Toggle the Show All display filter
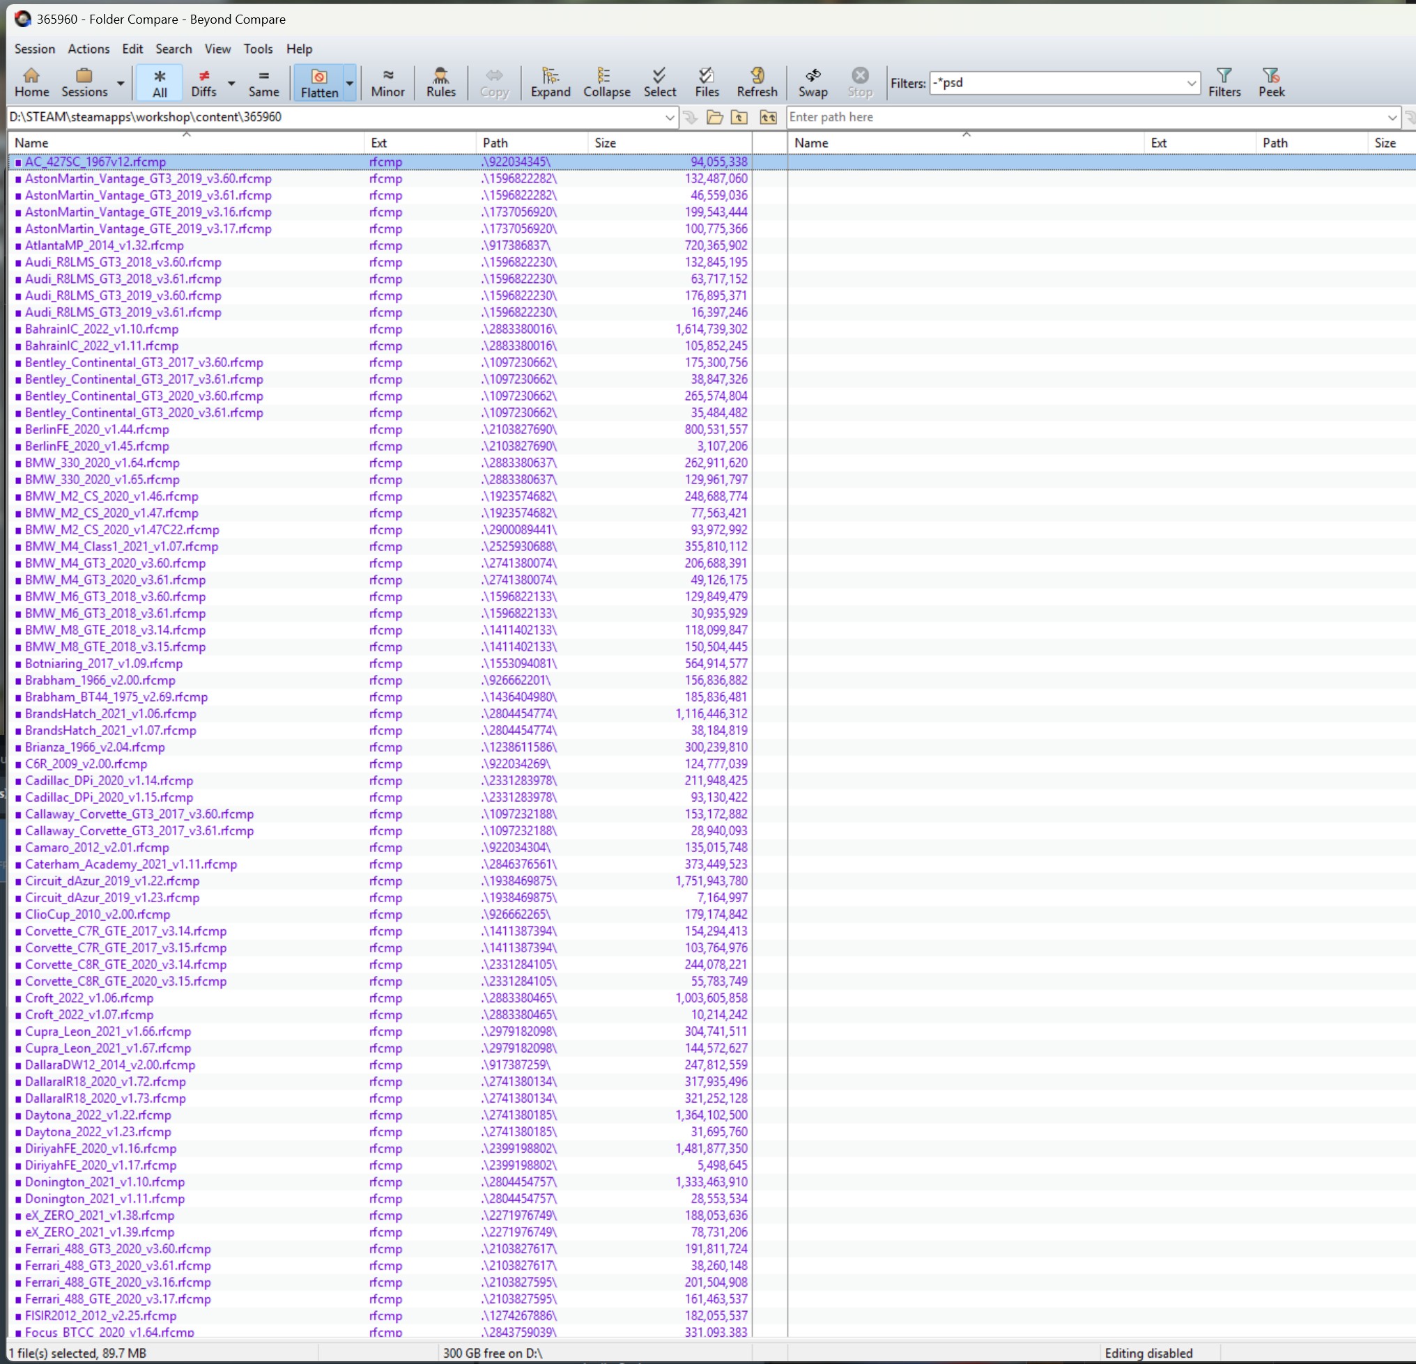Screen dimensions: 1416x1364 coord(160,82)
